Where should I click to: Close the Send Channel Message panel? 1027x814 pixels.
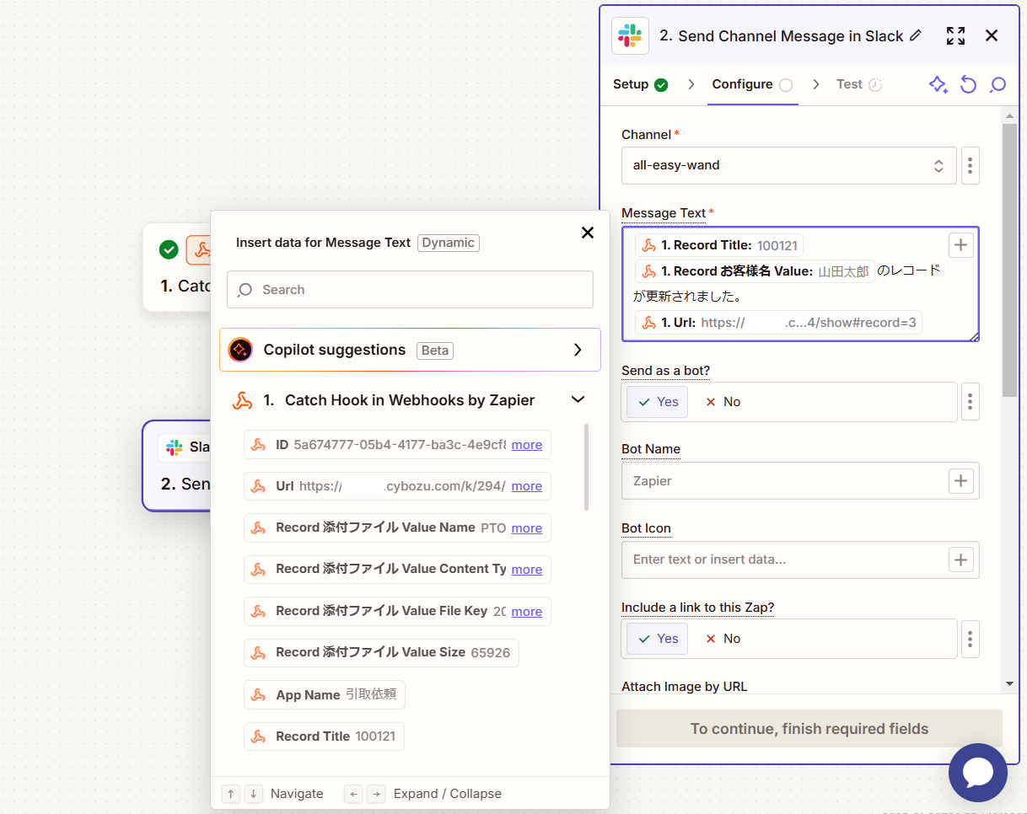pos(992,35)
